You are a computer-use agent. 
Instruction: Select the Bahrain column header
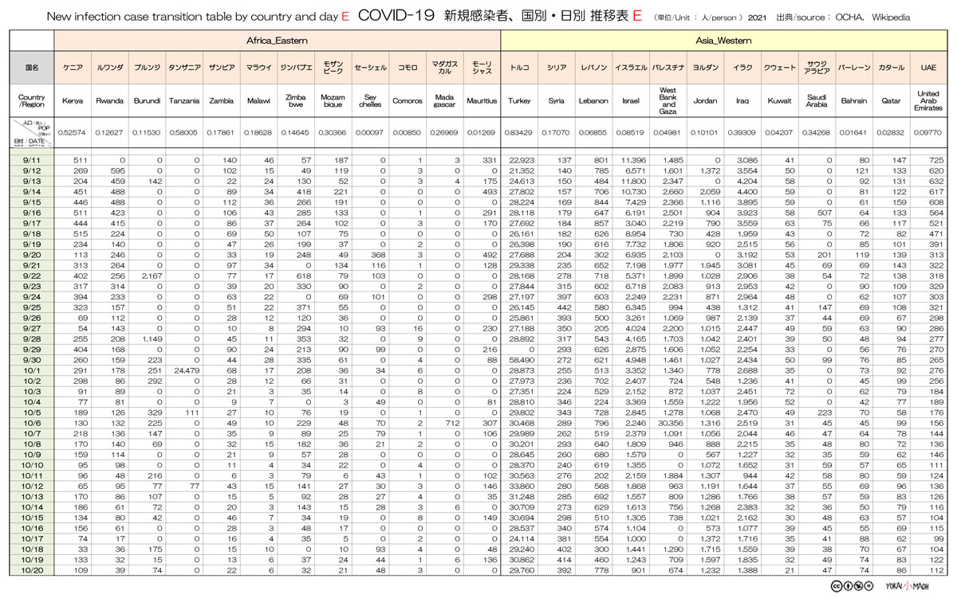[854, 101]
